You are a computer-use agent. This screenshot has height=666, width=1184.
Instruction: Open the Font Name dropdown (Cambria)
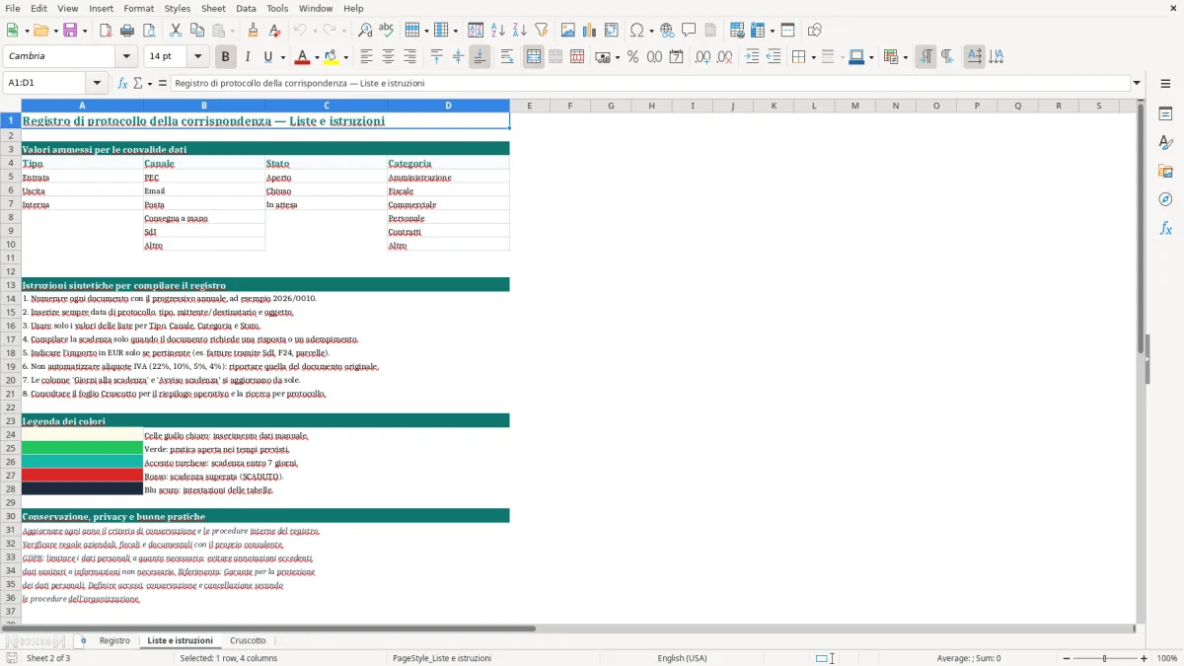pyautogui.click(x=125, y=57)
